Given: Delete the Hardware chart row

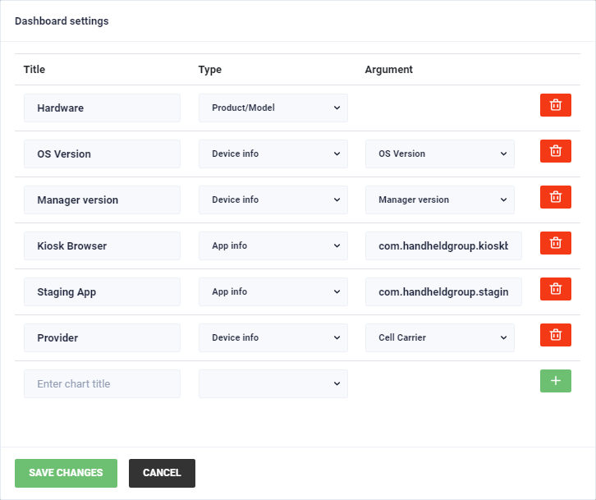Looking at the screenshot, I should (555, 105).
